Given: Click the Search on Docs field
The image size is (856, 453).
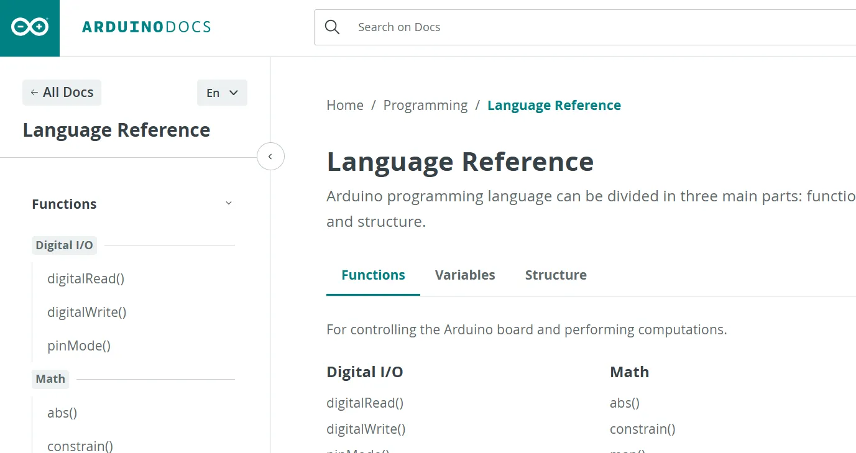Looking at the screenshot, I should point(585,27).
